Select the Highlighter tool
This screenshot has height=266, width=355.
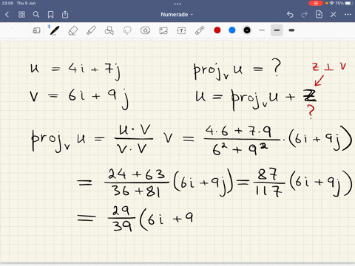click(91, 30)
